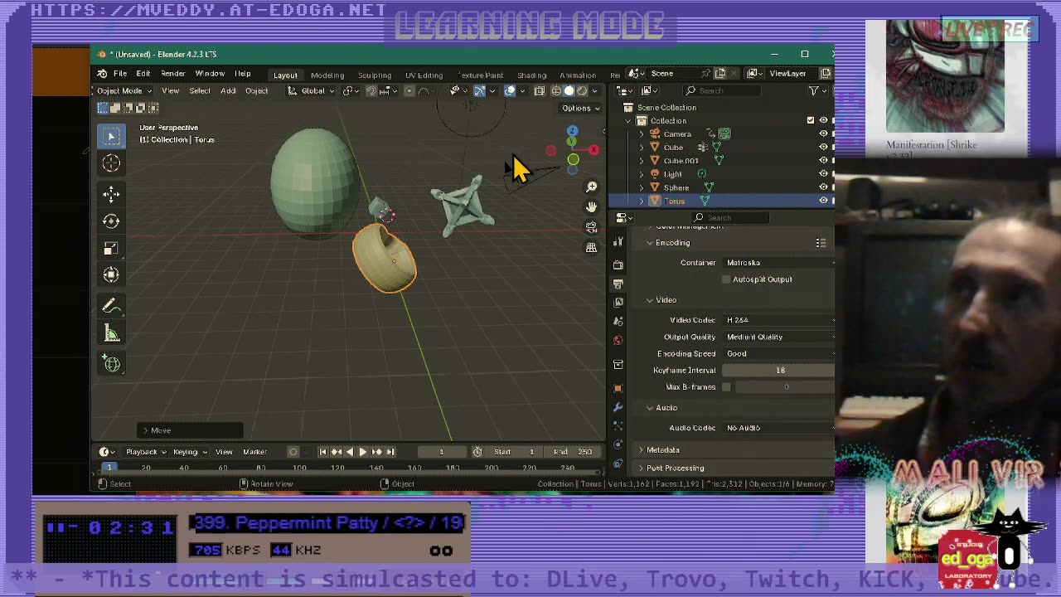Image resolution: width=1061 pixels, height=597 pixels.
Task: Expand the Post Processing panel
Action: click(676, 468)
